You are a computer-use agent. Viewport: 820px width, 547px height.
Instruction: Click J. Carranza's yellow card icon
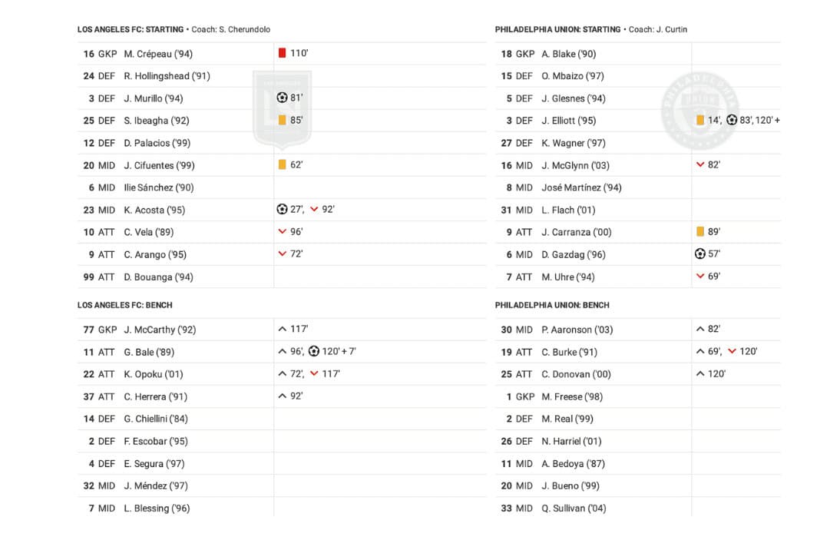700,231
